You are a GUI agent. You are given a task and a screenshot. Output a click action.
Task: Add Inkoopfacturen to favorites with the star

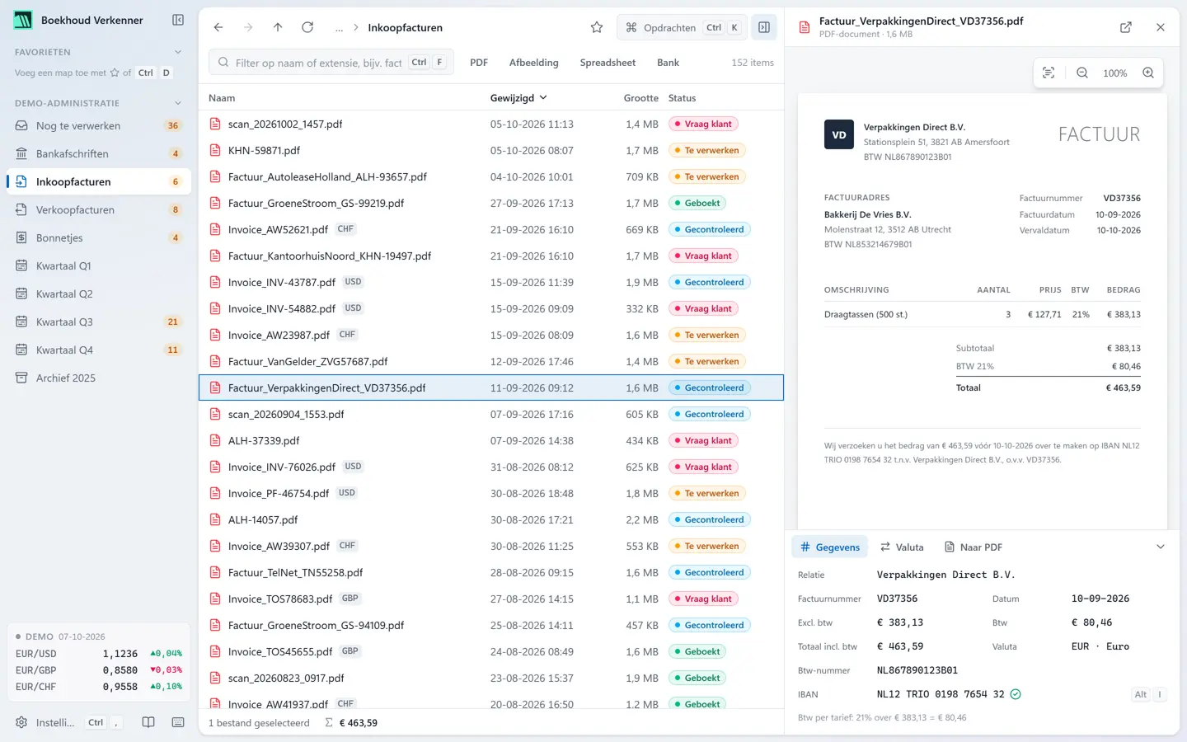point(597,27)
